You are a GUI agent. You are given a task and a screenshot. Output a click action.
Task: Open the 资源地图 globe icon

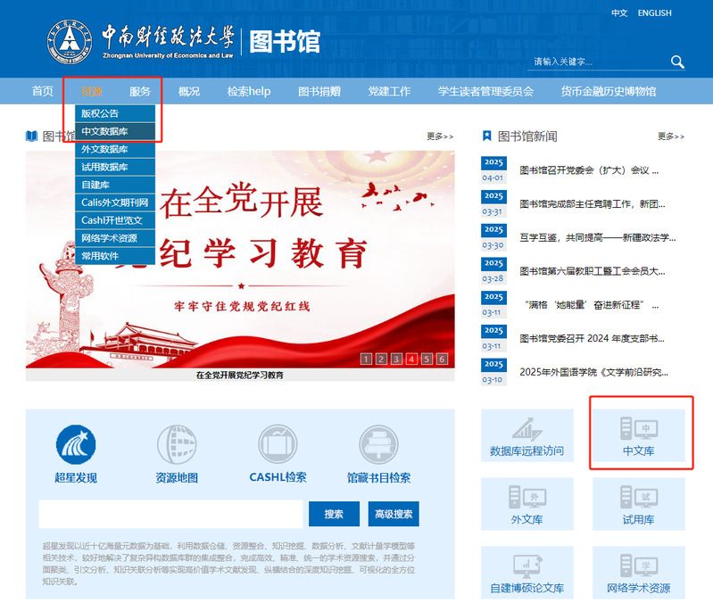[x=177, y=444]
